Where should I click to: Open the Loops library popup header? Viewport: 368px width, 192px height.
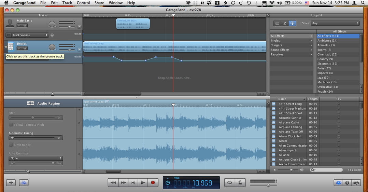click(316, 15)
